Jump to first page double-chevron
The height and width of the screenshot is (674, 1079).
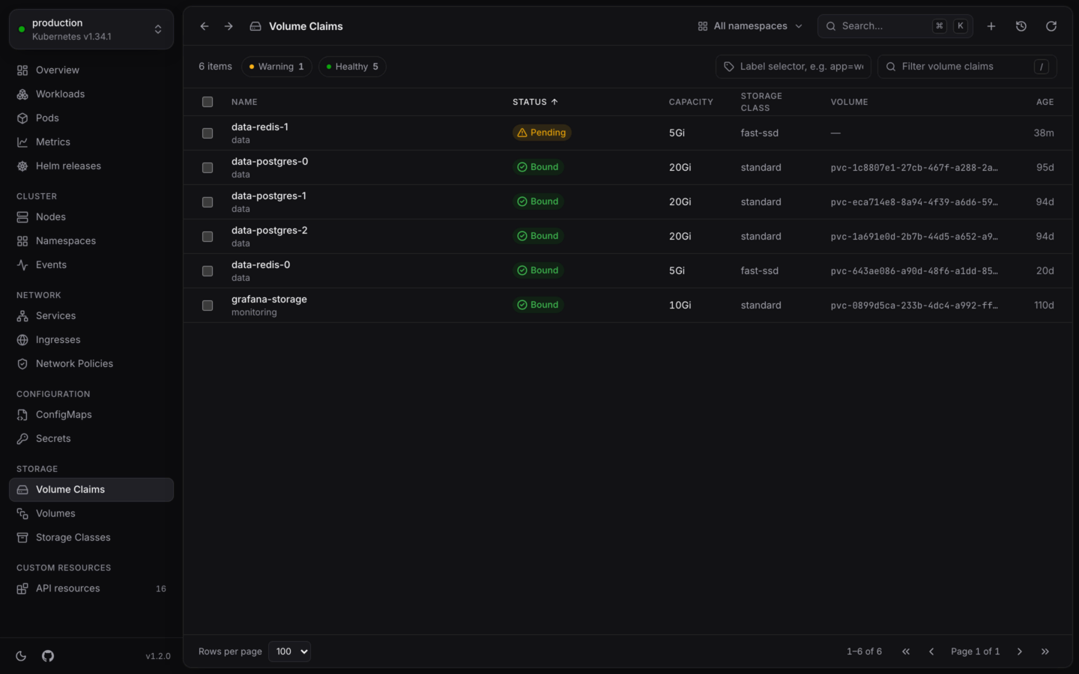coord(906,652)
